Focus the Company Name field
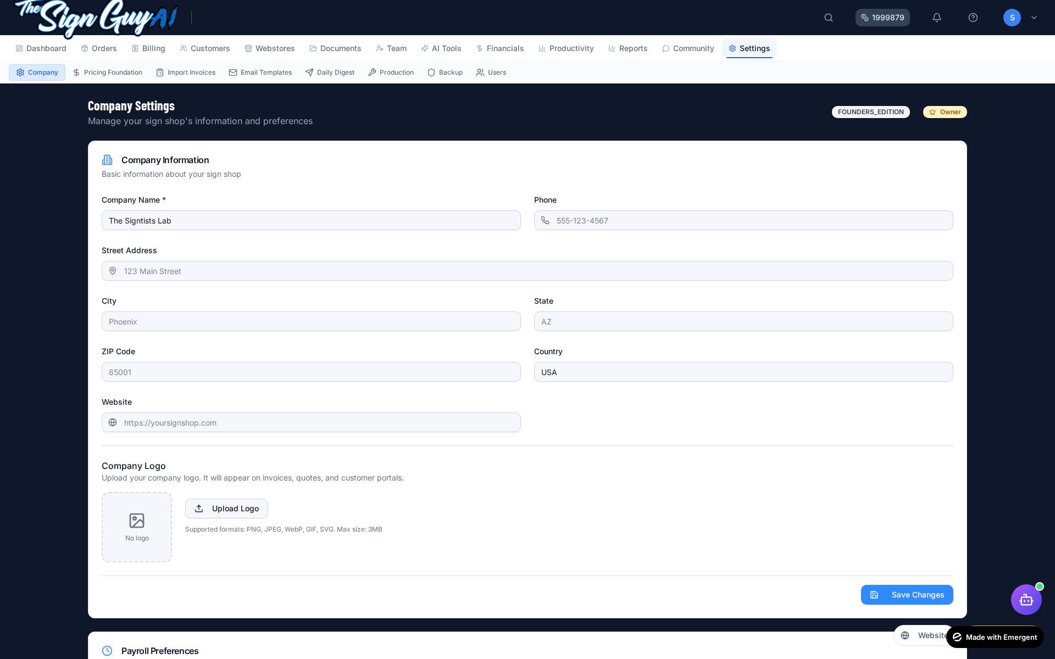The width and height of the screenshot is (1055, 659). click(x=311, y=220)
